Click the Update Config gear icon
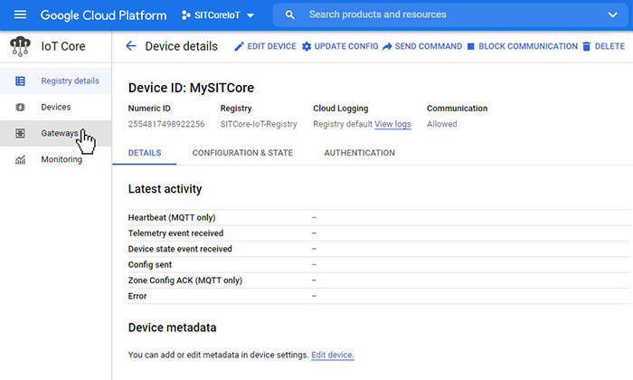Viewport: 633px width, 380px height. (x=307, y=46)
